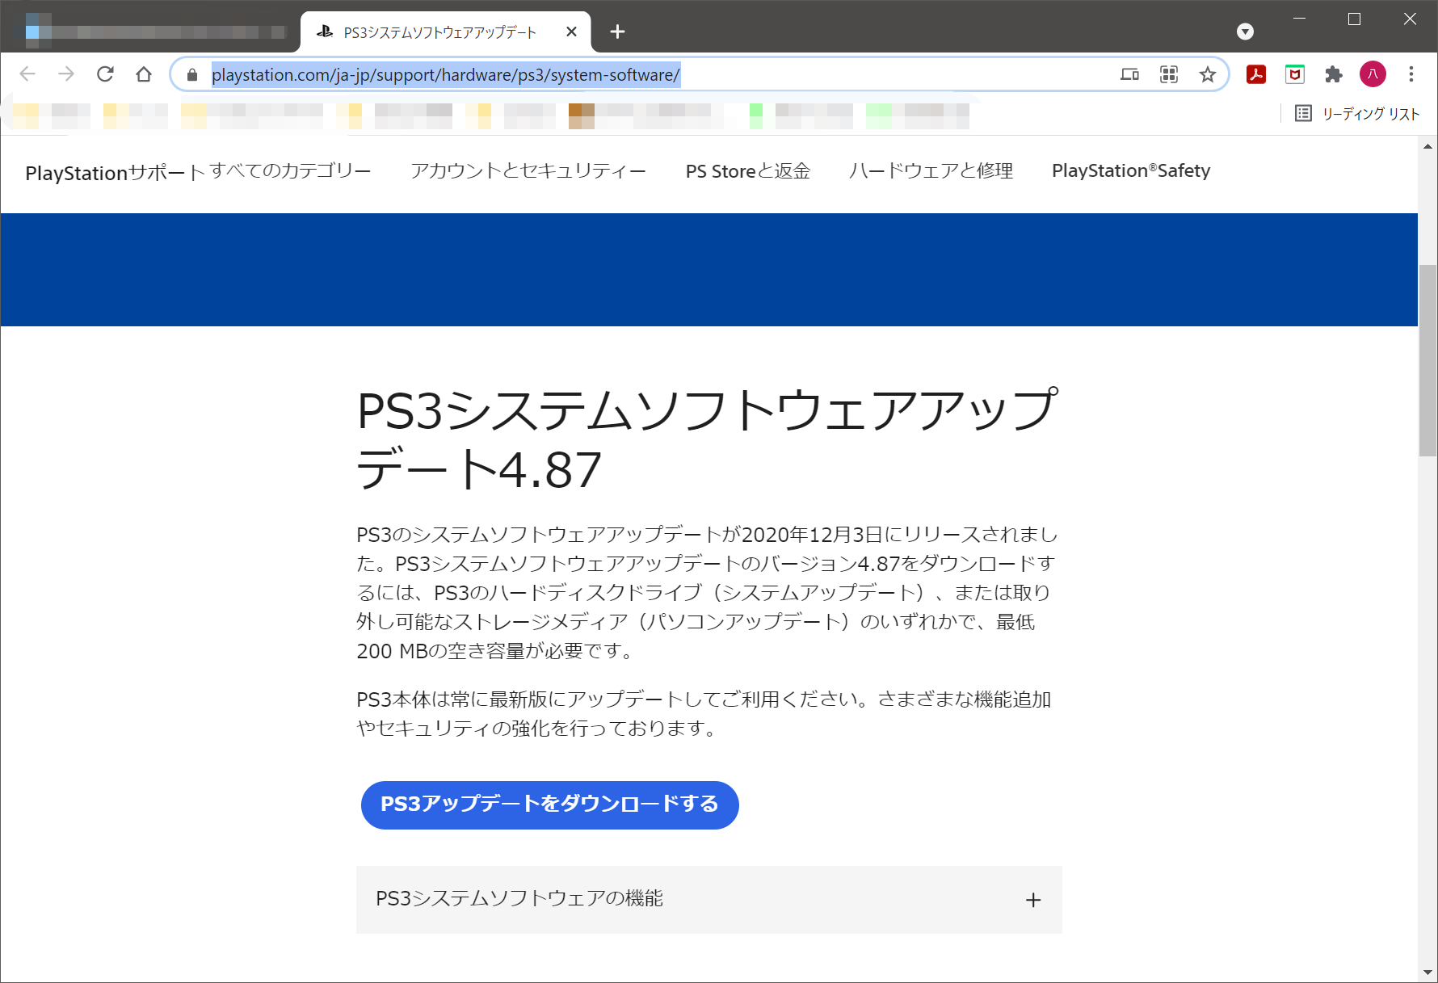Open the tab search dropdown arrow
1438x983 pixels.
[1246, 32]
